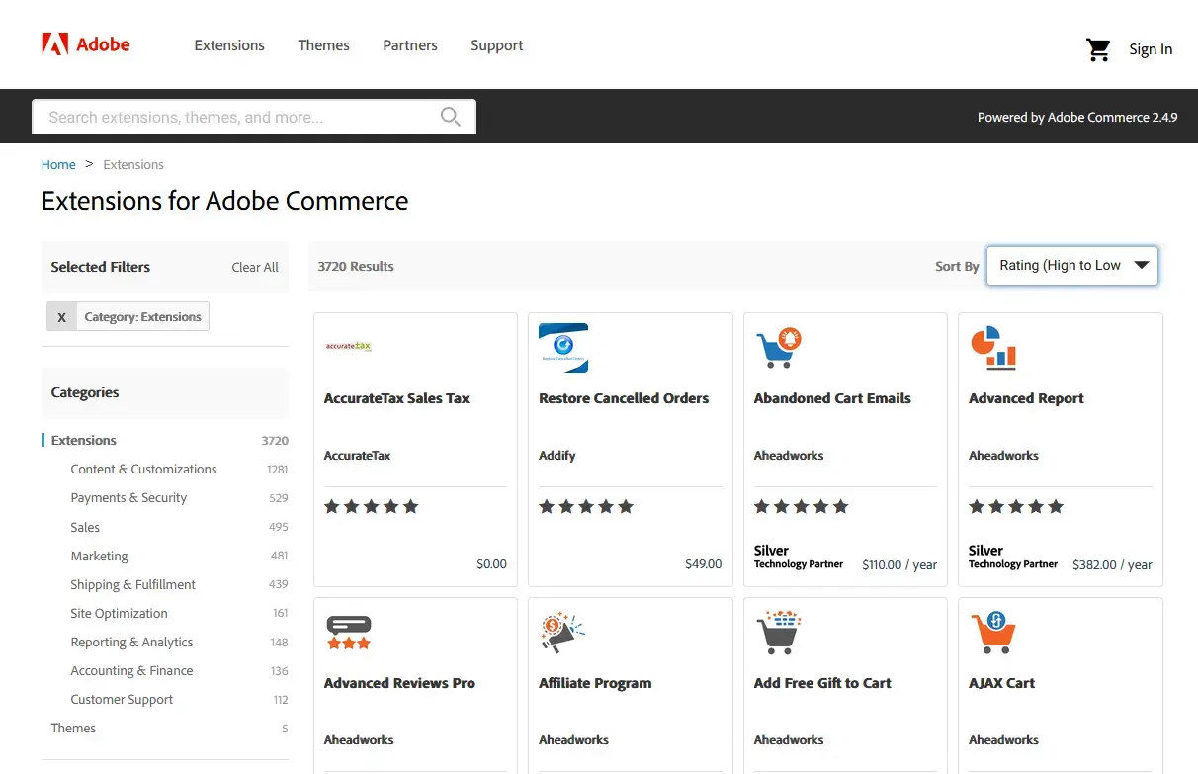Select Content & Customizations category

[x=143, y=470]
